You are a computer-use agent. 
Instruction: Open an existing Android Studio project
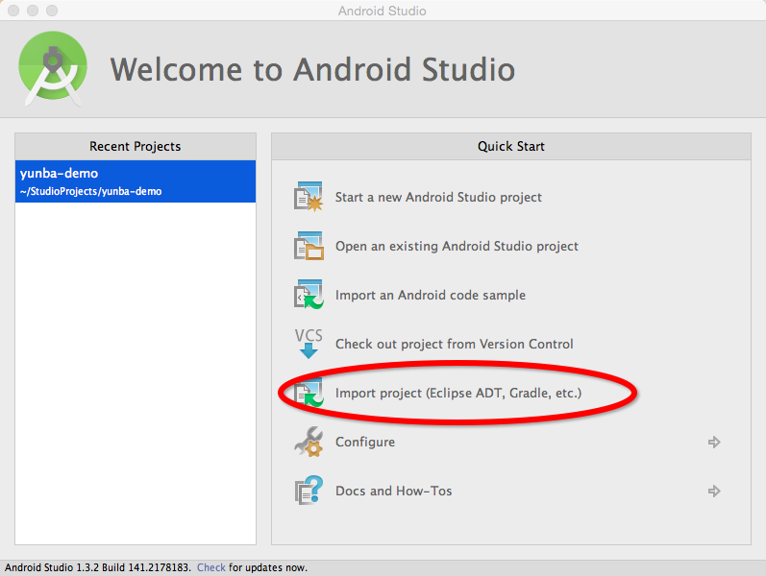457,246
